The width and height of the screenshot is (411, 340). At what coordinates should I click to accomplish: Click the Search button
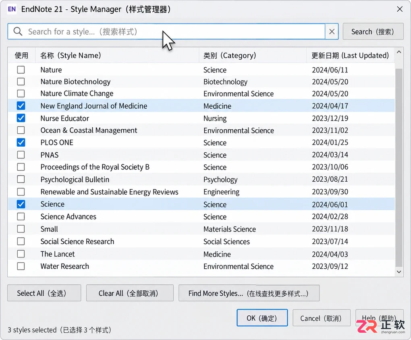click(x=373, y=31)
